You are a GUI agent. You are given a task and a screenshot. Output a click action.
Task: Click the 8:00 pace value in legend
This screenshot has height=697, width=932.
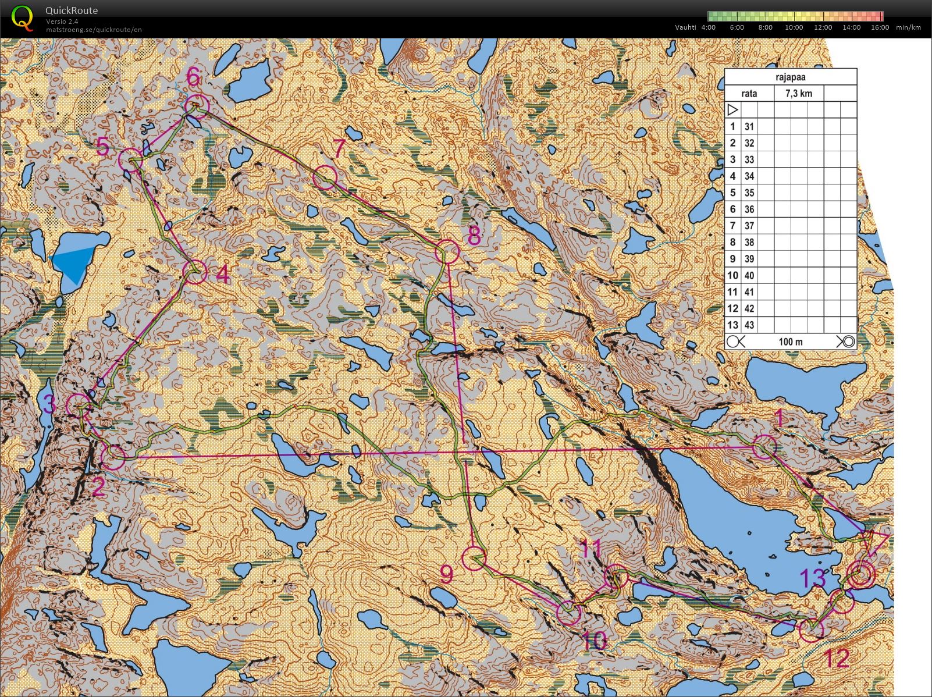[766, 27]
